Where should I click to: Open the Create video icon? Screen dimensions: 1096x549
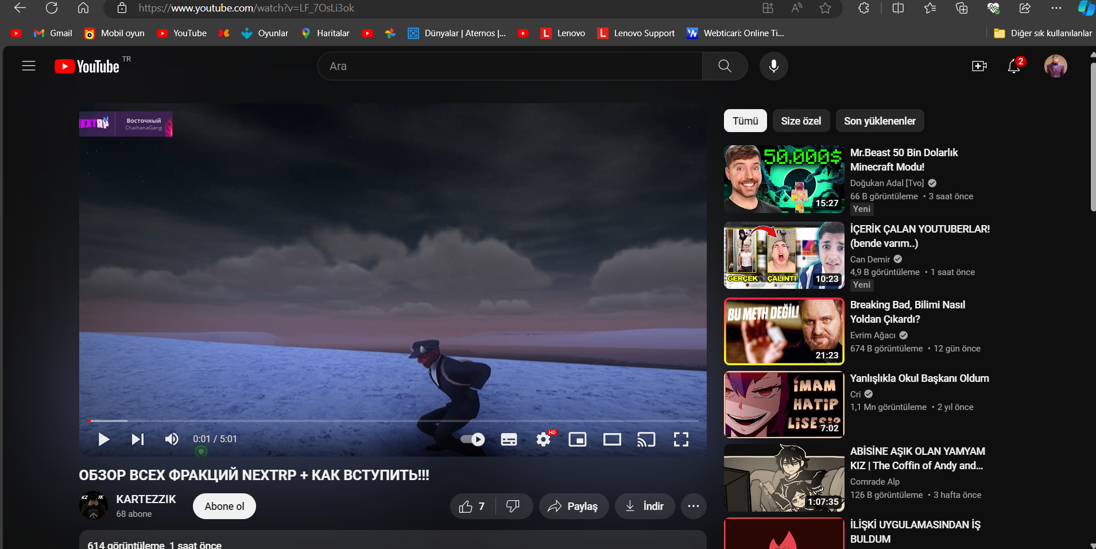click(979, 66)
